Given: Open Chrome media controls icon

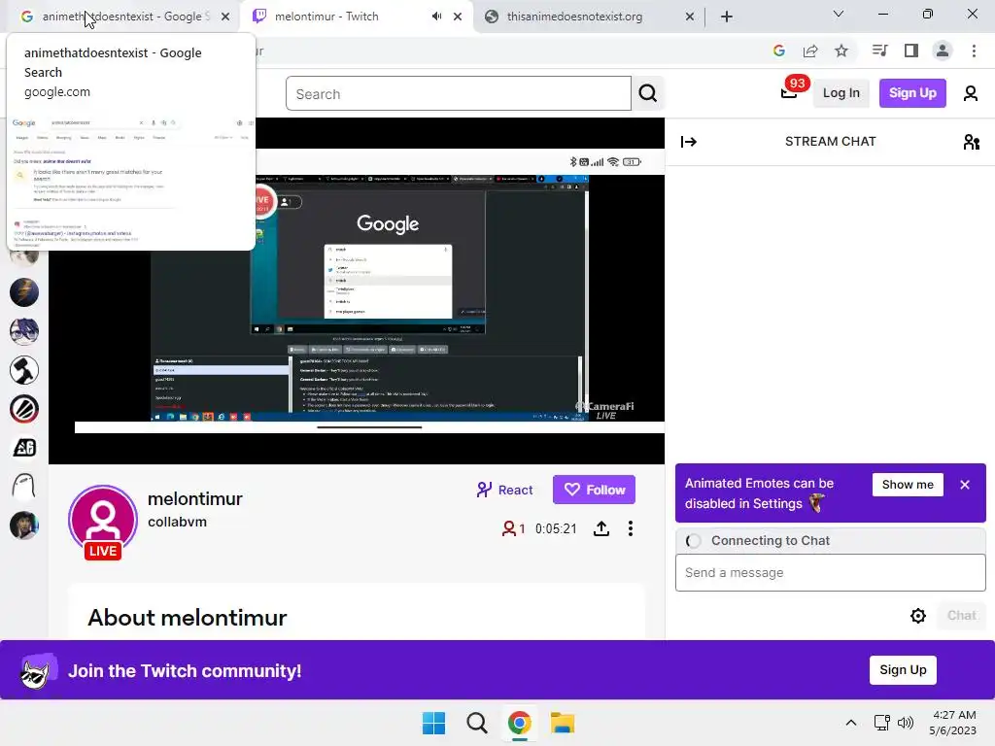Looking at the screenshot, I should coord(879,51).
